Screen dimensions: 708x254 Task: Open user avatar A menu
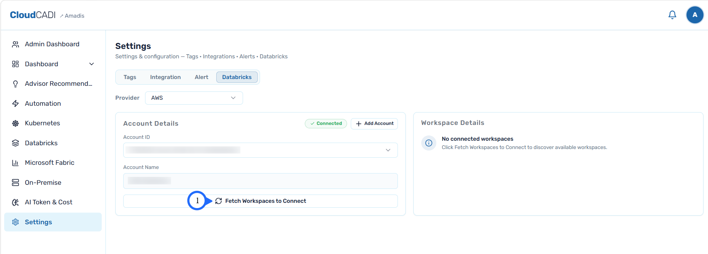(x=695, y=15)
